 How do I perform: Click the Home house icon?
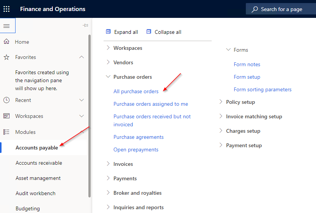tap(6, 41)
